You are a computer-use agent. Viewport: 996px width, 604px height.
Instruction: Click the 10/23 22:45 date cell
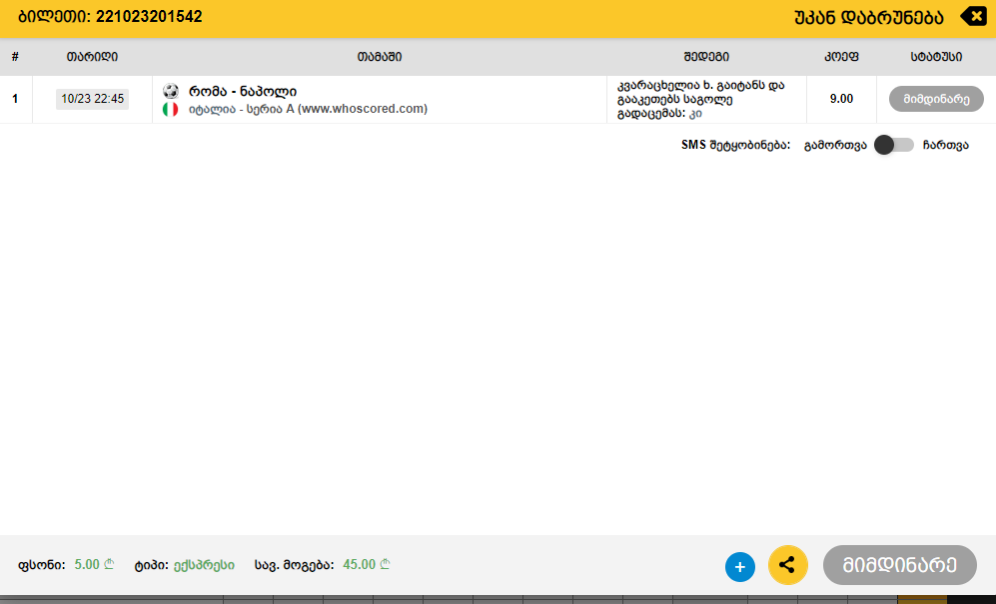coord(92,99)
